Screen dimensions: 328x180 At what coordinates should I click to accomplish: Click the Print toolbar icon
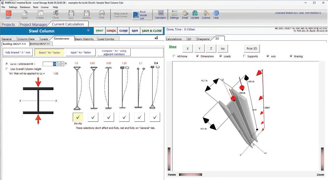coord(102,15)
